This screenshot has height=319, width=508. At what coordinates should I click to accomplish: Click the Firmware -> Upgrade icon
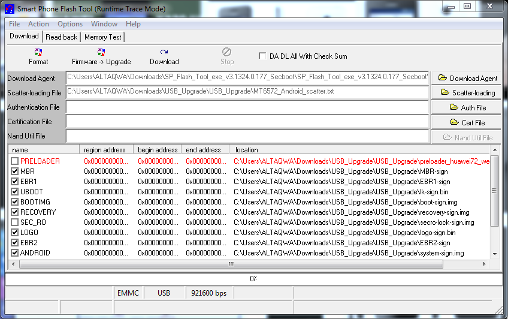[101, 52]
